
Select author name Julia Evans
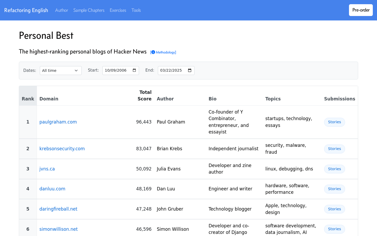[169, 169]
